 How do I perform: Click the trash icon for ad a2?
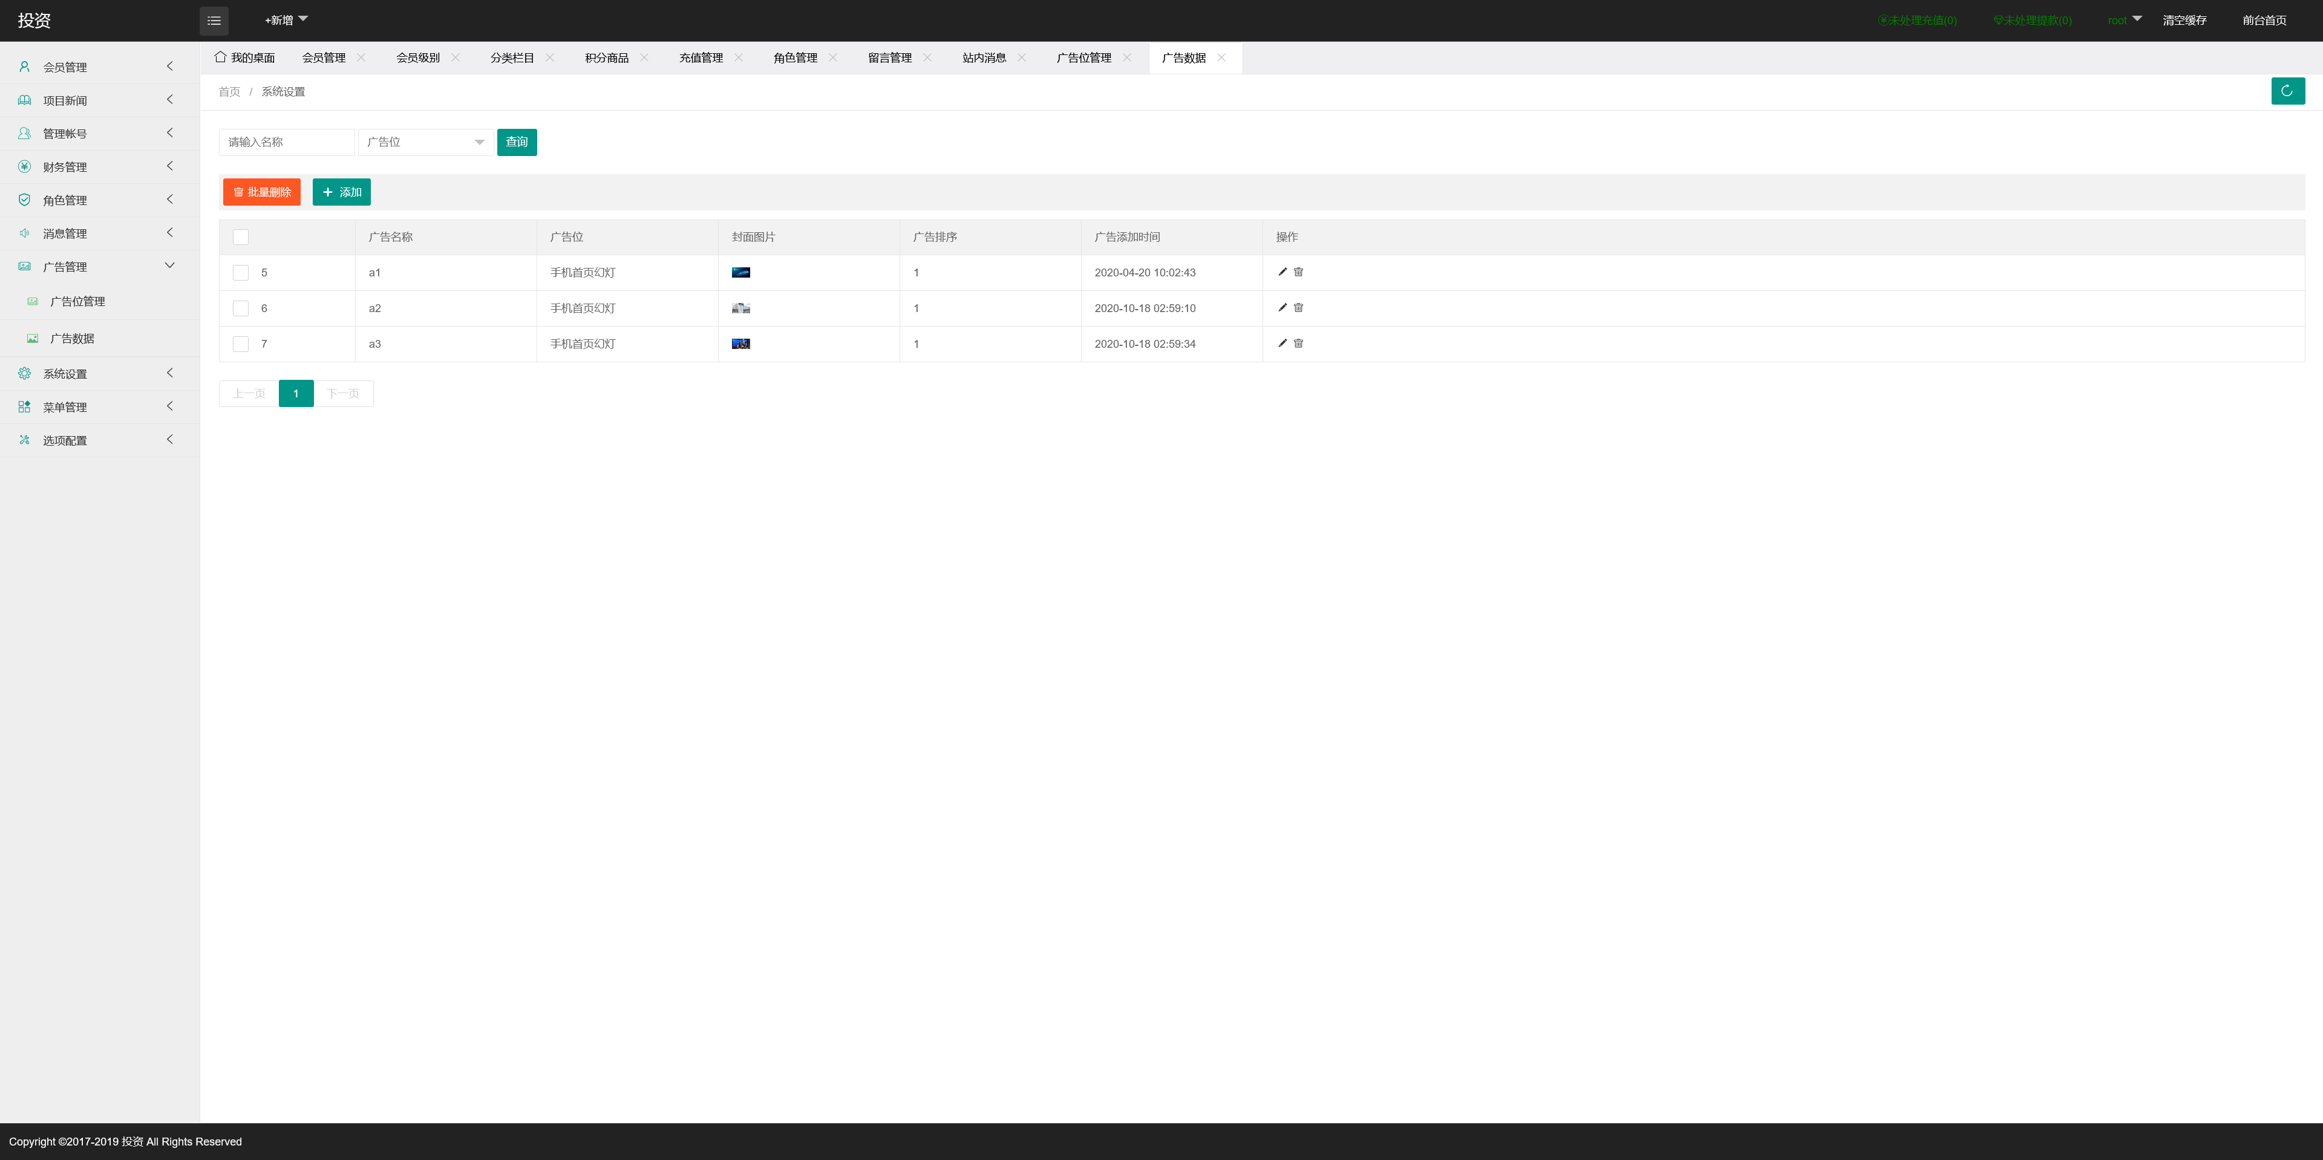[x=1299, y=308]
